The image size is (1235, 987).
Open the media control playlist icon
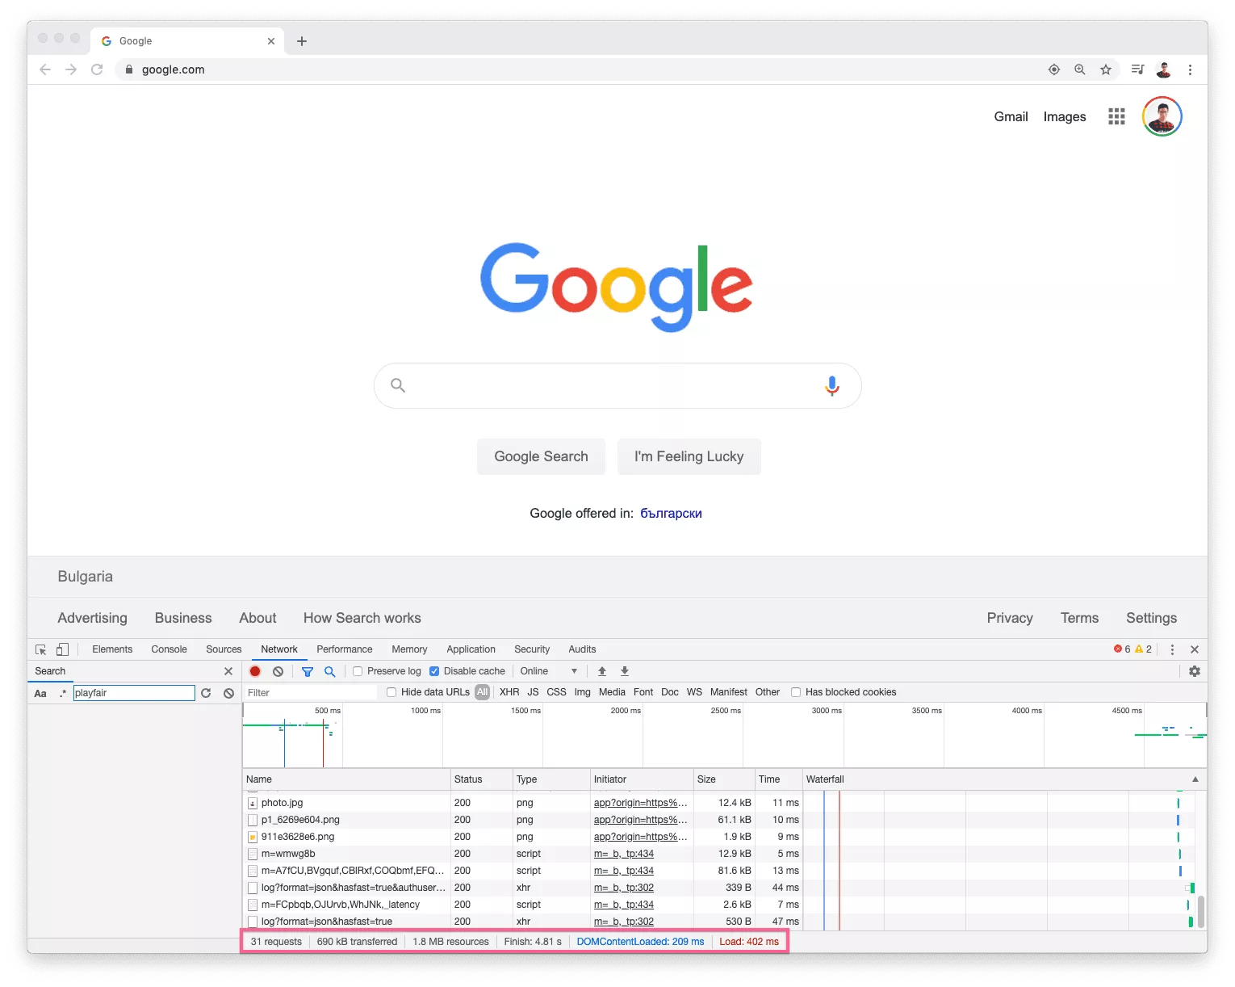pyautogui.click(x=1137, y=69)
